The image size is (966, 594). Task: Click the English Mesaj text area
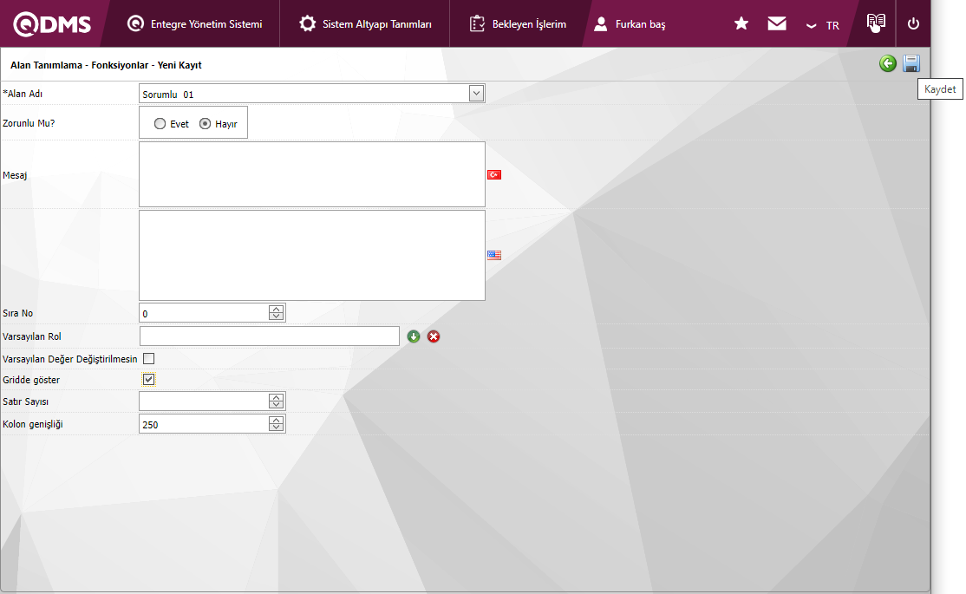coord(311,255)
